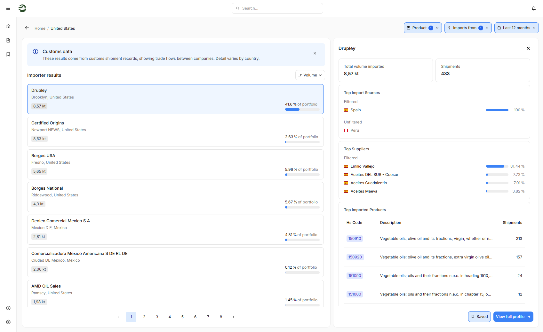The height and width of the screenshot is (332, 543).
Task: Click the Total volume imported stat card
Action: [x=386, y=70]
